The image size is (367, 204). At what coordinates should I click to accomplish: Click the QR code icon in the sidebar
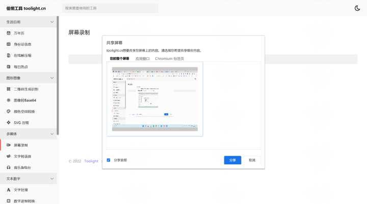(x=9, y=89)
